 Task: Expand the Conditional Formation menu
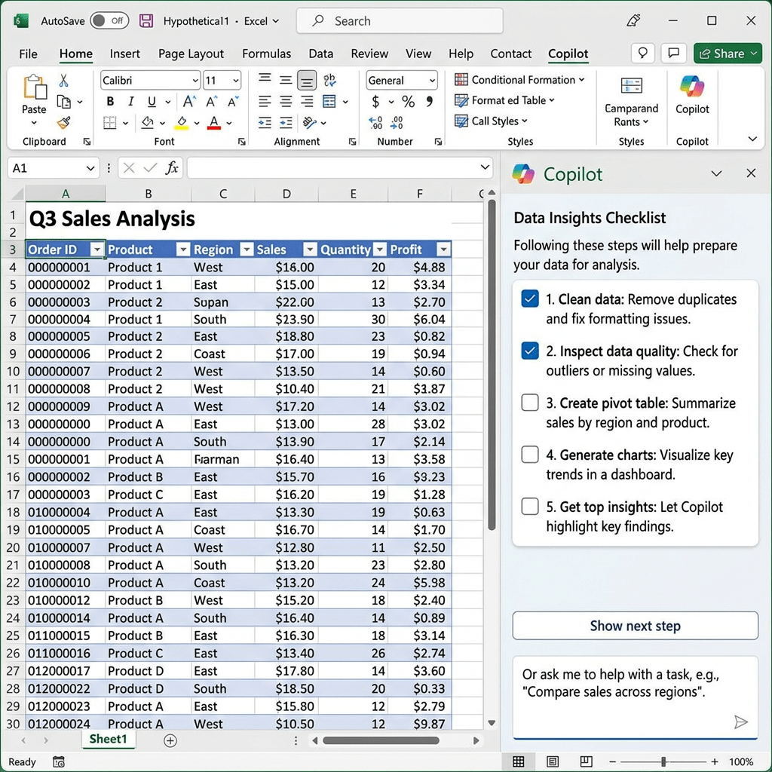click(520, 80)
